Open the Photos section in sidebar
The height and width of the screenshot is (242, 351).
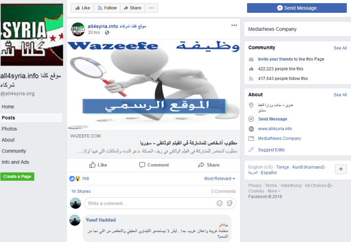click(x=9, y=129)
